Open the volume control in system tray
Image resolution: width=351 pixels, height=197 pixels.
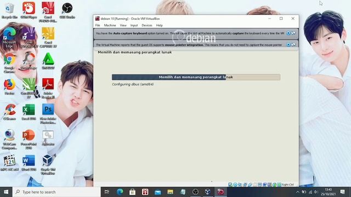(x=316, y=192)
